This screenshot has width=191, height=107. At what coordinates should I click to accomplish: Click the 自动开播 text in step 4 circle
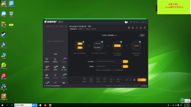pyautogui.click(x=136, y=46)
